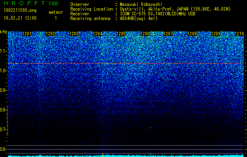Click the 1207 time marker label
The image size is (247, 157).
pyautogui.click(x=168, y=34)
